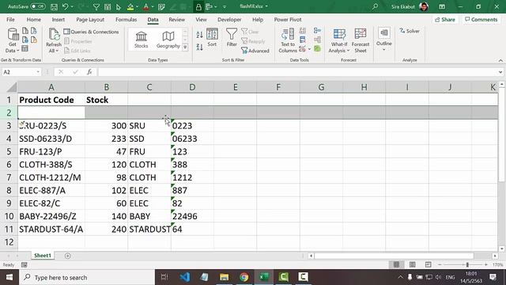Switch to the Review tab
Screen dimensions: 506x285
pyautogui.click(x=177, y=19)
